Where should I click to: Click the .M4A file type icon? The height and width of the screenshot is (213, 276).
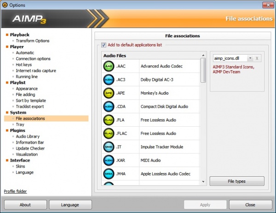pos(109,174)
